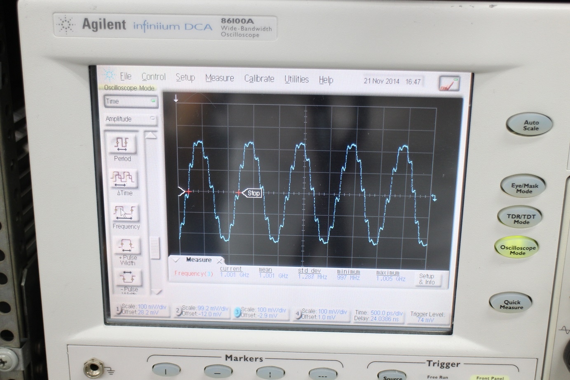Select the Time measurement toolbar option
Viewport: 570px width, 380px height.
131,101
